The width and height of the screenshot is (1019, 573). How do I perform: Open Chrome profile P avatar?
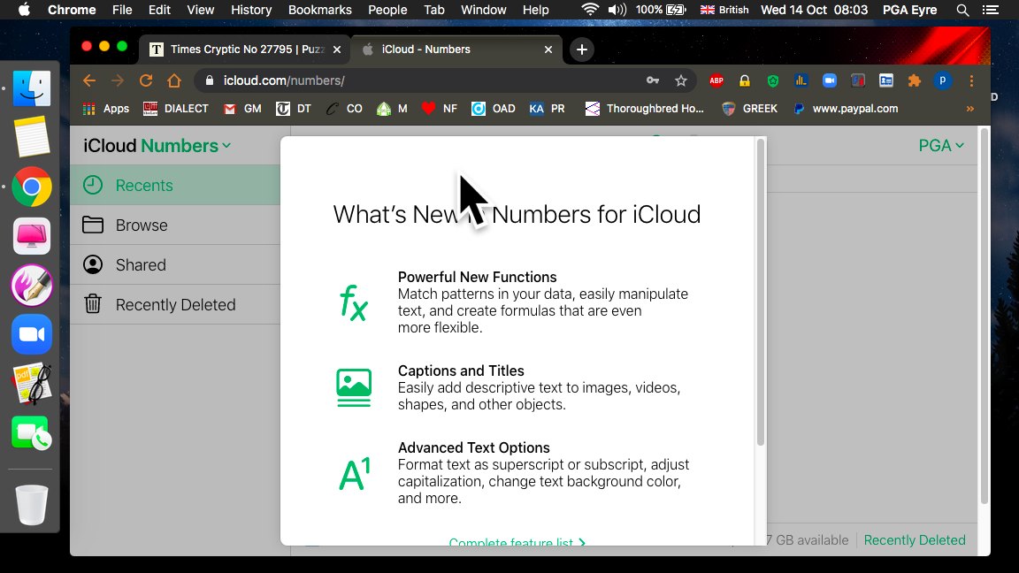pos(942,80)
